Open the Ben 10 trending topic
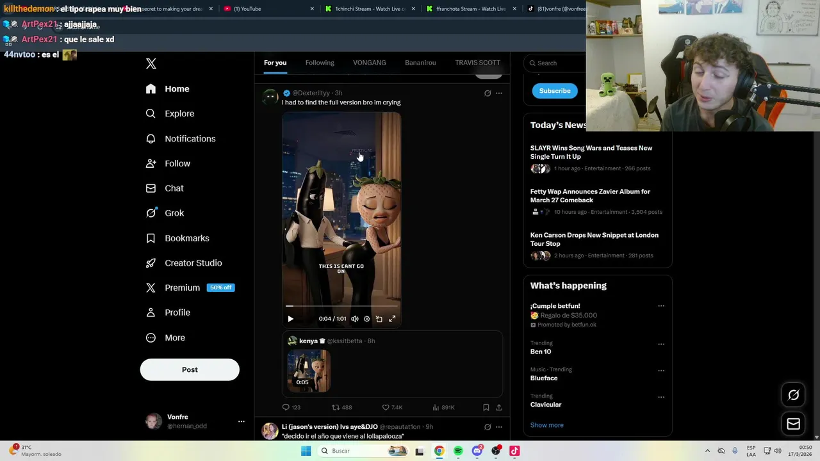The width and height of the screenshot is (820, 461). (541, 352)
